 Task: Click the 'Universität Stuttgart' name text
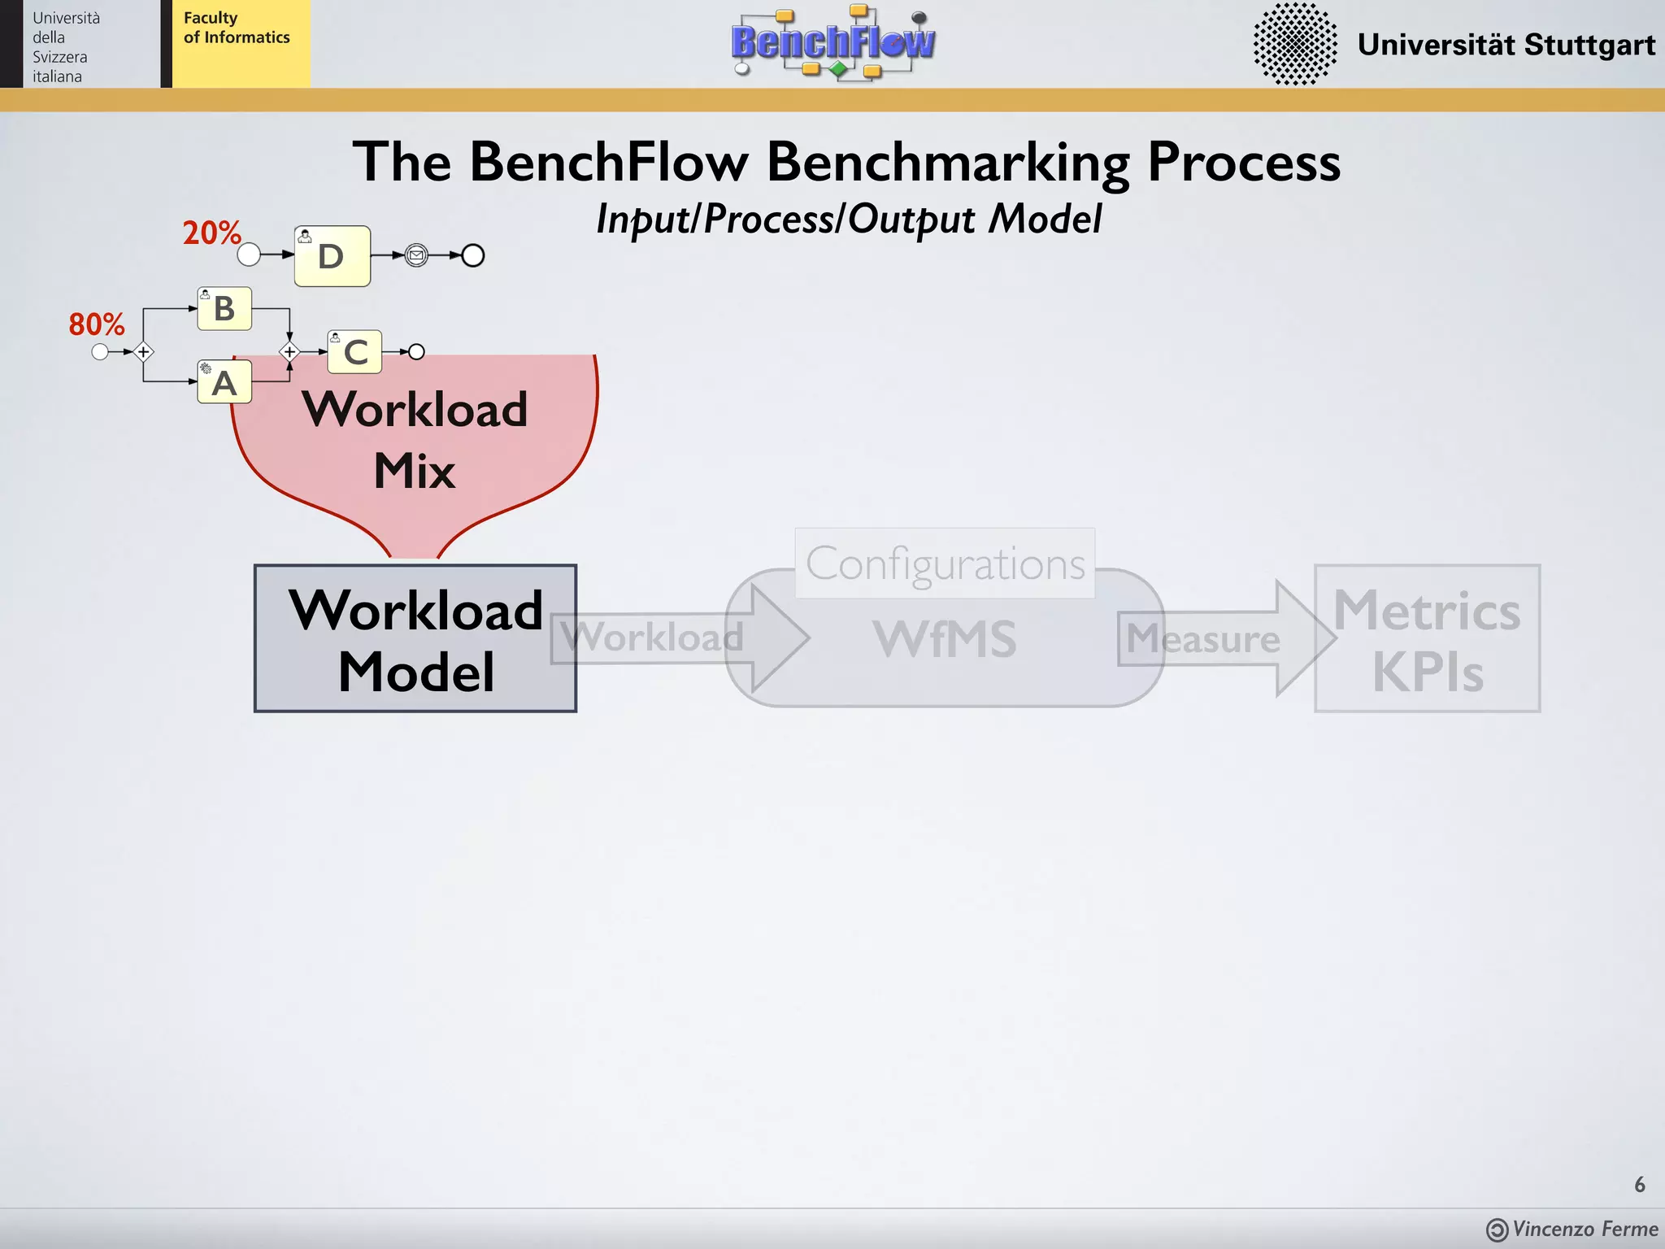click(1506, 45)
